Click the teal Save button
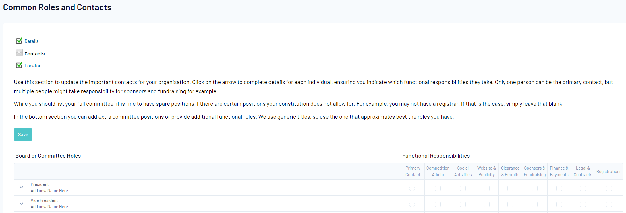 pyautogui.click(x=23, y=134)
